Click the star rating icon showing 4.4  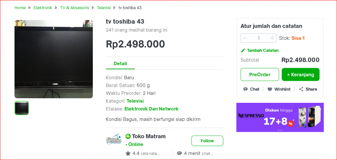[x=128, y=153]
